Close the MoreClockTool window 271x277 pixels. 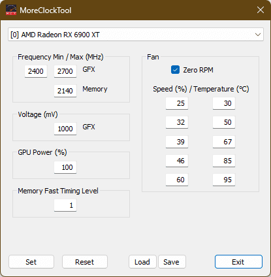pyautogui.click(x=261, y=10)
